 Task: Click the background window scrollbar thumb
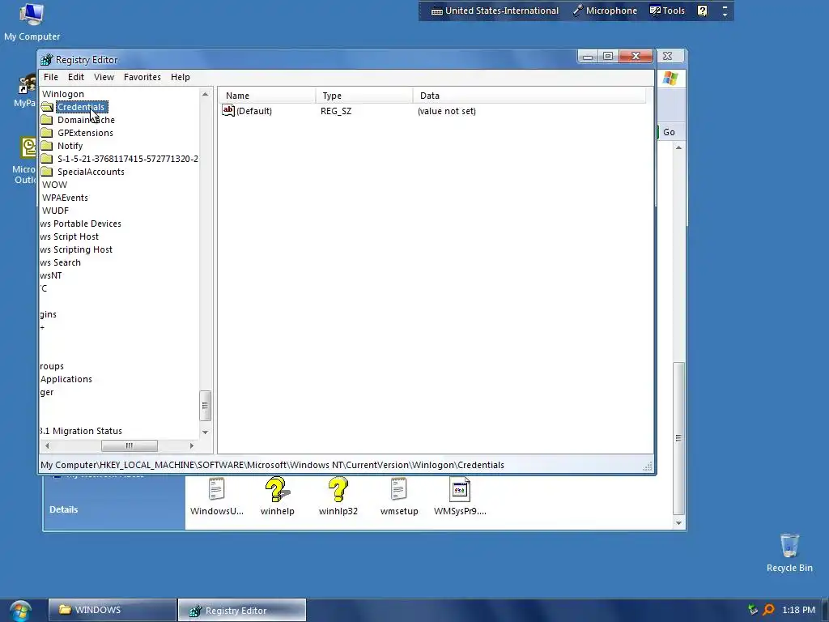pyautogui.click(x=678, y=438)
